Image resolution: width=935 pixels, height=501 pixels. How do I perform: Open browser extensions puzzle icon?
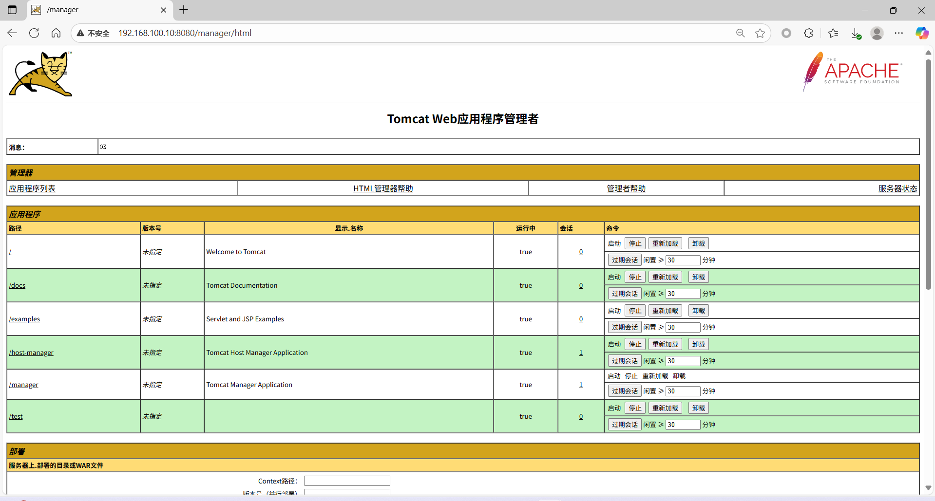pyautogui.click(x=808, y=33)
